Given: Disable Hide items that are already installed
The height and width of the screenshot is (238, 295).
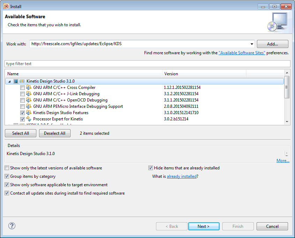Looking at the screenshot, I should coord(151,168).
